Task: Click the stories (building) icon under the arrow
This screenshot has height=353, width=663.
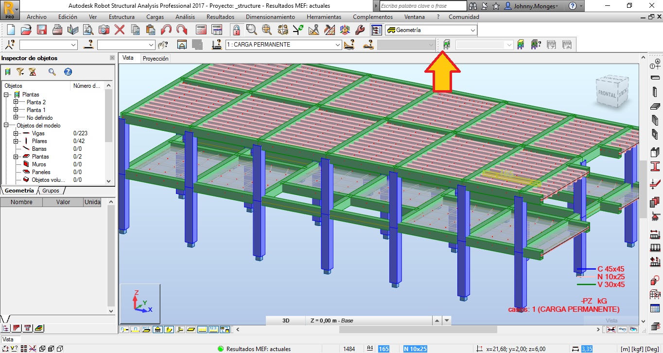Action: tap(447, 45)
